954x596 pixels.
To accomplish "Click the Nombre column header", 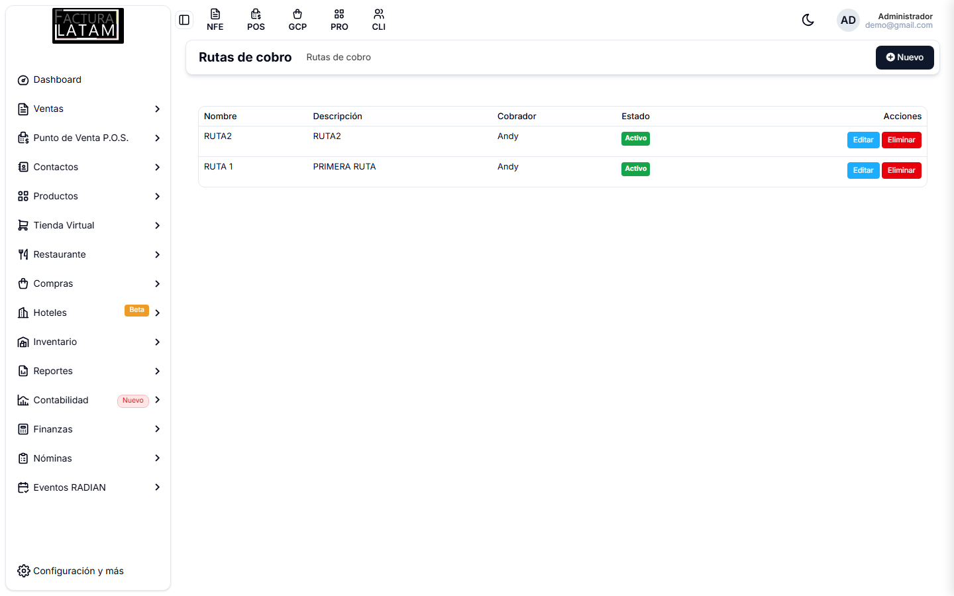I will pos(221,117).
